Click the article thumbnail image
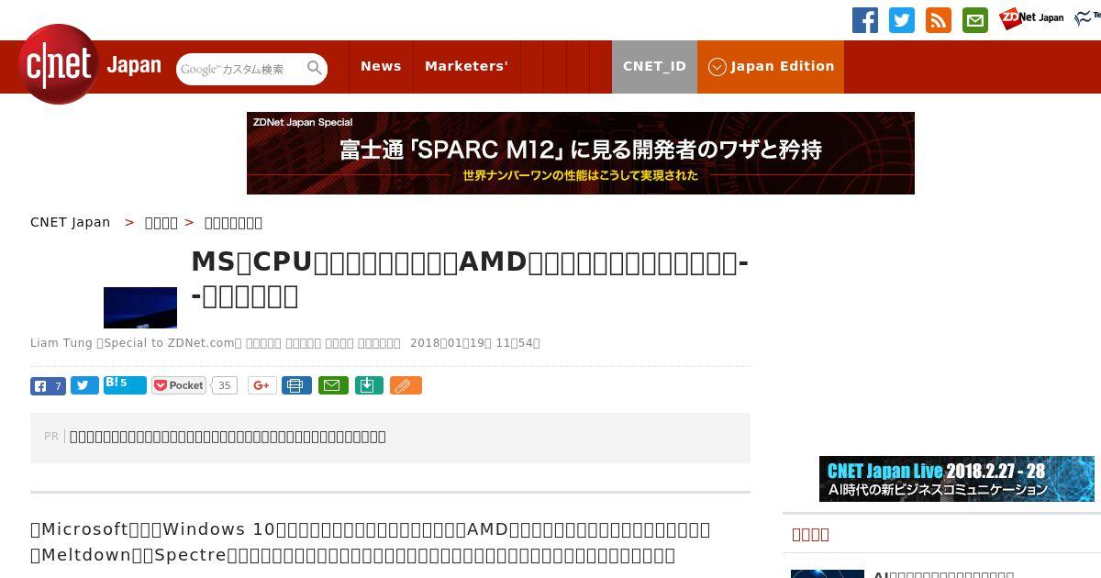 point(140,307)
